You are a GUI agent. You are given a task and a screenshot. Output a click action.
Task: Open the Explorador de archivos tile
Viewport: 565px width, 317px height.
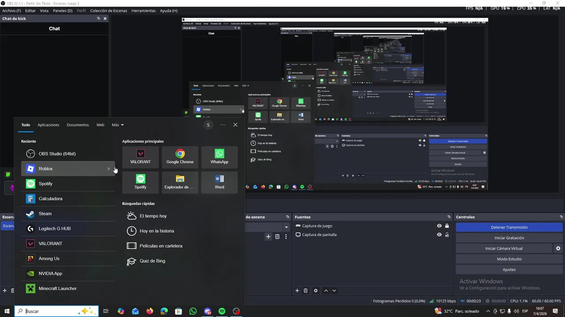click(x=180, y=182)
